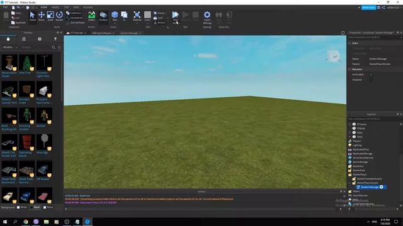The height and width of the screenshot is (226, 403).
Task: Open Chrome from the Windows taskbar
Action: pyautogui.click(x=25, y=222)
